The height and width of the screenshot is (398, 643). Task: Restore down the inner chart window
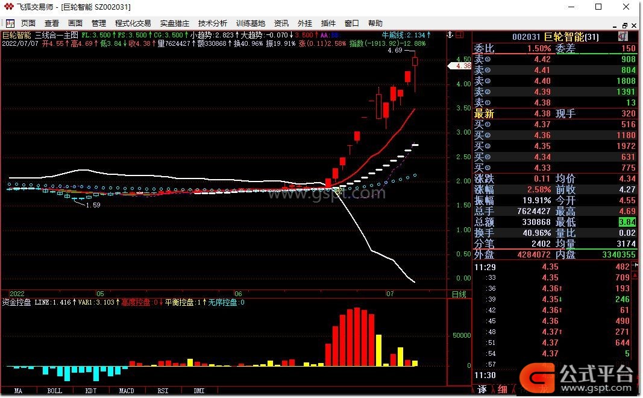pos(625,25)
